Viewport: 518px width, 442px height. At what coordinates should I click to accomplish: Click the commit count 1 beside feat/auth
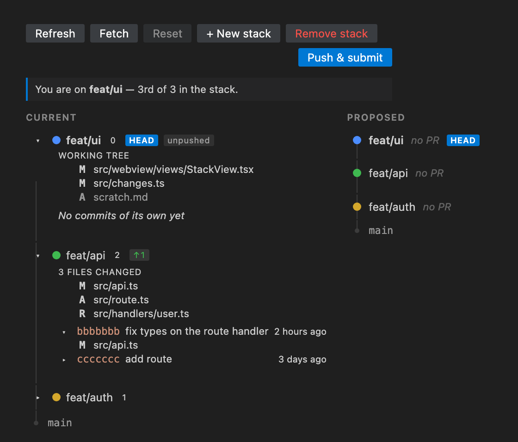124,398
